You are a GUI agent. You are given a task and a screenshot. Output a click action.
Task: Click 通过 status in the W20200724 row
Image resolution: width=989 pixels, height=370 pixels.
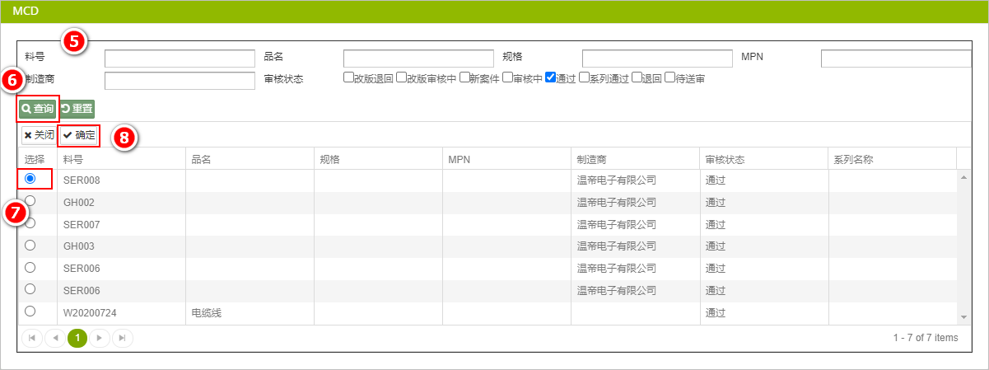716,312
